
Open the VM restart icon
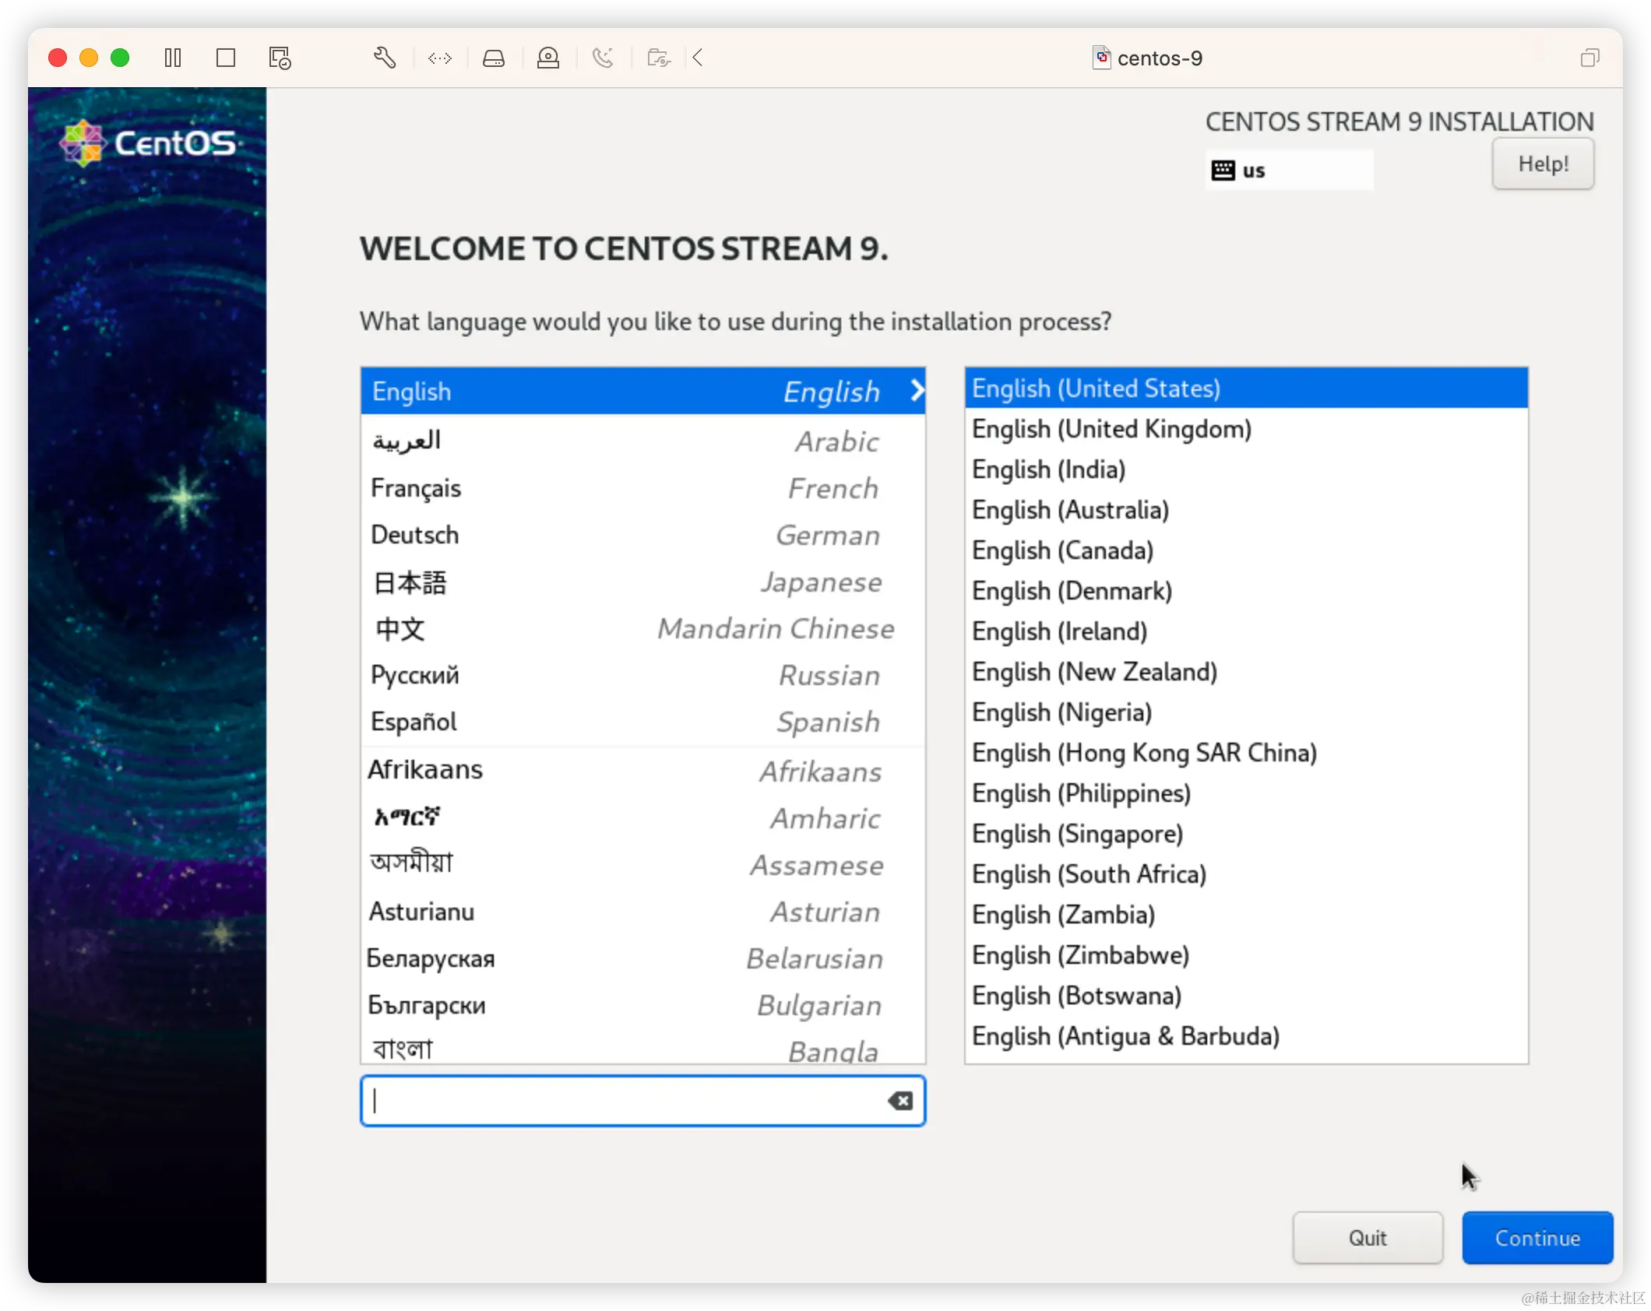point(280,58)
